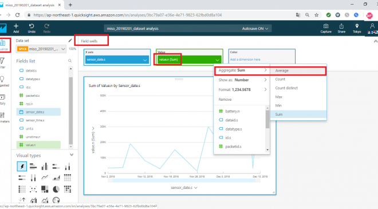Viewport: 378px width, 209px height.
Task: Click 'Add a dimension here' in Color well
Action: 245,60
